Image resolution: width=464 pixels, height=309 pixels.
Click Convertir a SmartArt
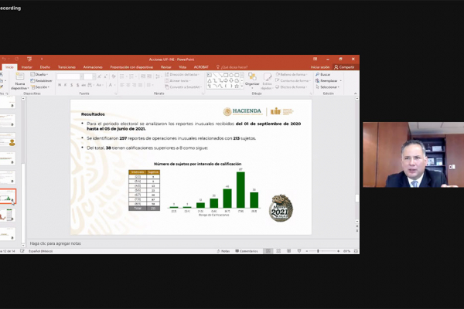click(183, 87)
